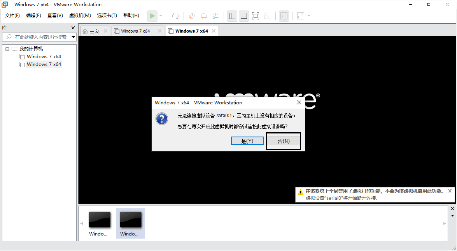Viewport: 457px width, 251px height.
Task: Click 否(N) in the dialog
Action: click(x=284, y=141)
